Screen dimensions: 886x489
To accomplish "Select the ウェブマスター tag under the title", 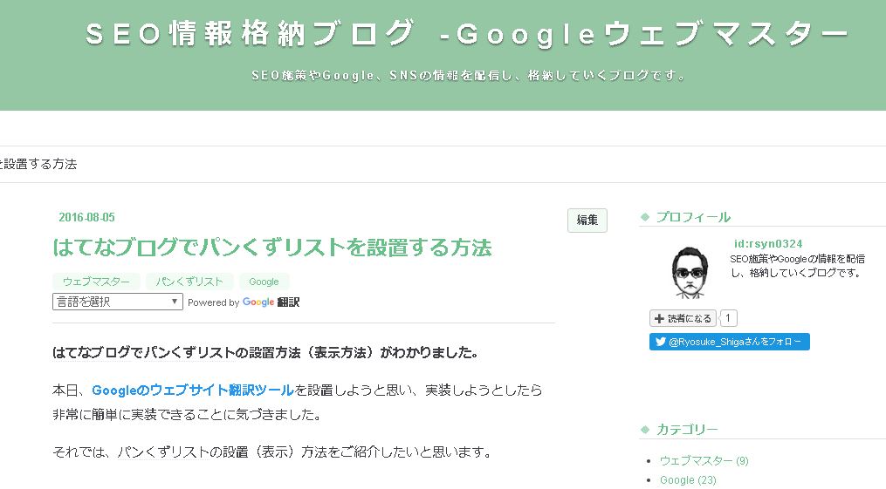I will (96, 282).
